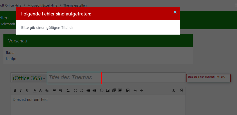This screenshot has width=237, height=115.
Task: Redo the last edit
Action: [141, 90]
